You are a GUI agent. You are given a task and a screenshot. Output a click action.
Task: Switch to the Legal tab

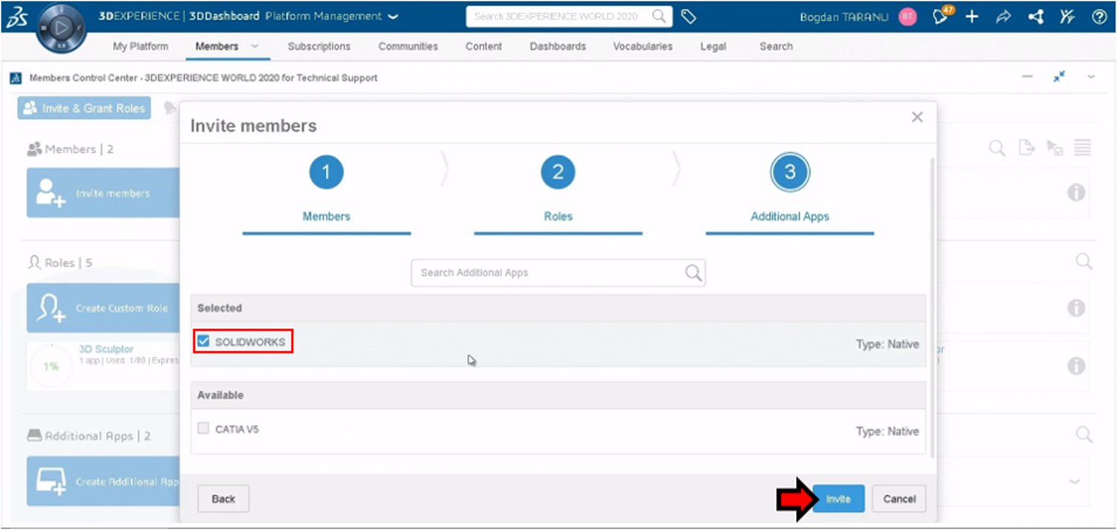pos(713,46)
